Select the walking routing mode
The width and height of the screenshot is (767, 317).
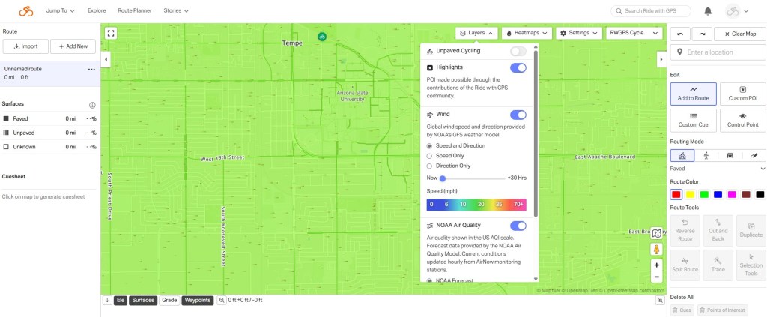click(706, 156)
